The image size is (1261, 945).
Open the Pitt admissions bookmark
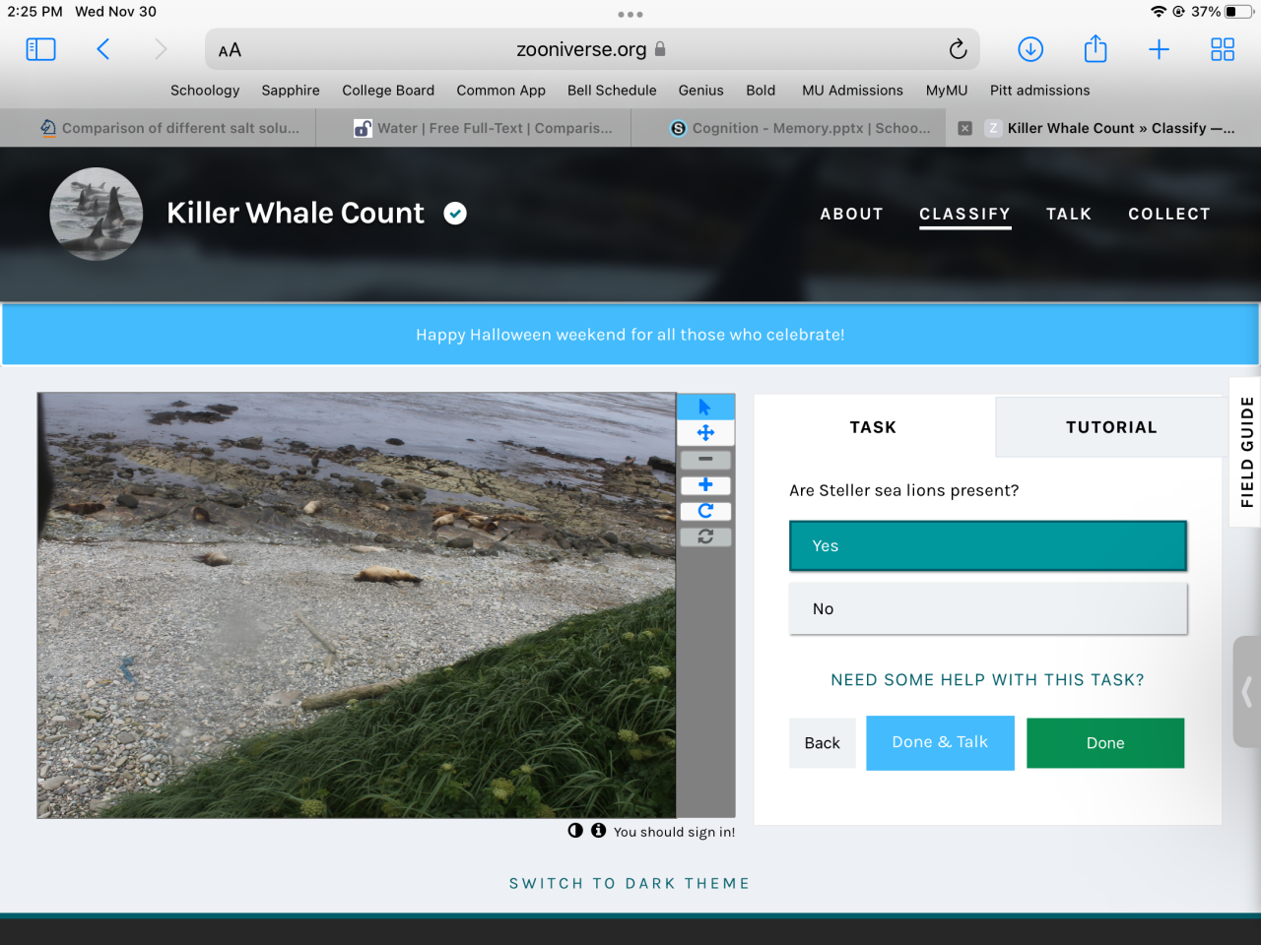[1040, 91]
